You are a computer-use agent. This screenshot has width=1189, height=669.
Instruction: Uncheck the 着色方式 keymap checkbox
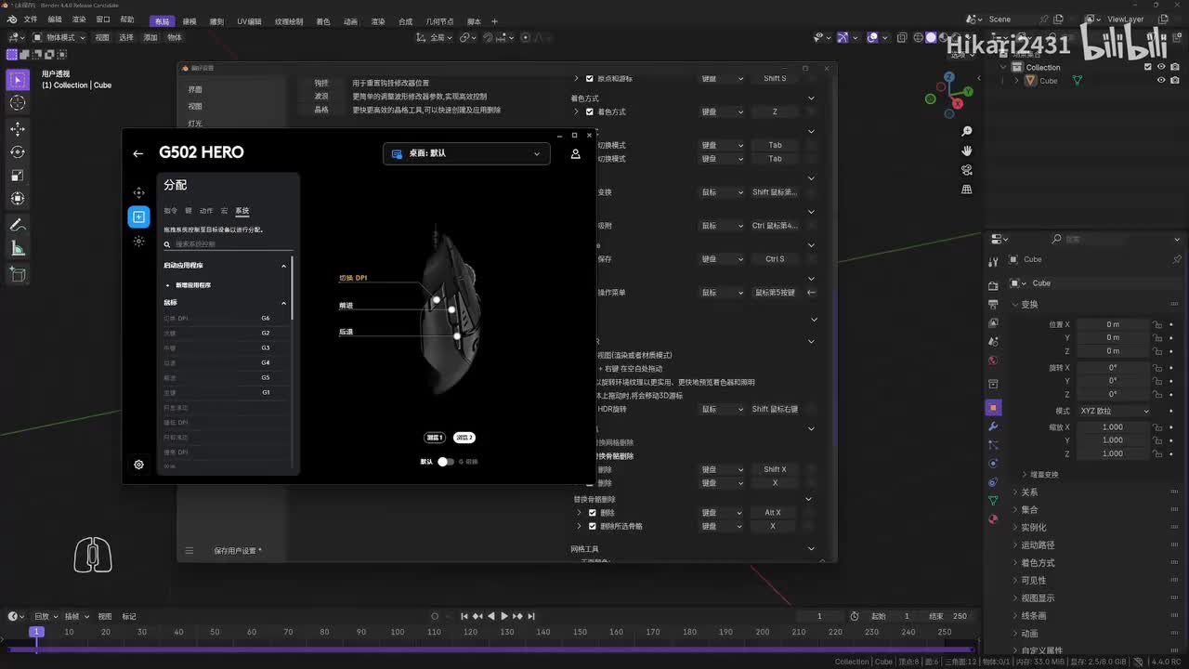pos(590,111)
